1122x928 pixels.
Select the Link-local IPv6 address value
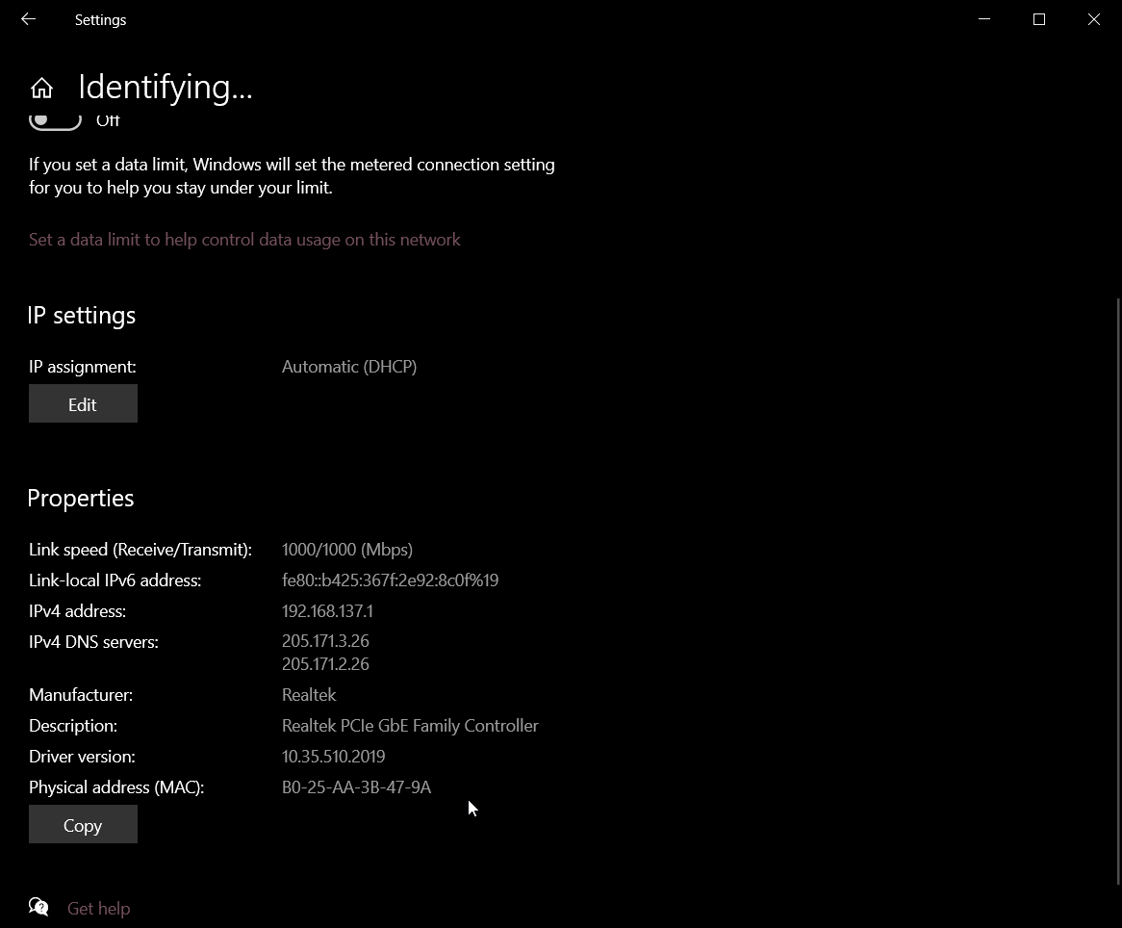click(390, 580)
